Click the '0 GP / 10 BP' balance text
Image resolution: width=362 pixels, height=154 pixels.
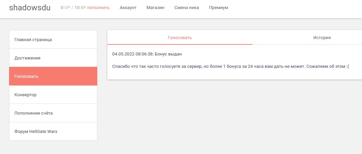73,8
